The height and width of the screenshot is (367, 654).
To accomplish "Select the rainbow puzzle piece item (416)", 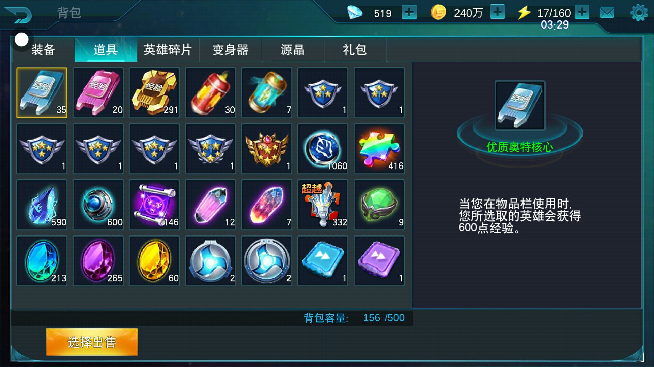I will [x=379, y=149].
